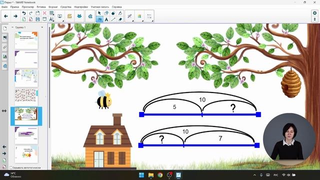Click the Redo icon
The image size is (320, 180).
[x=31, y=13]
